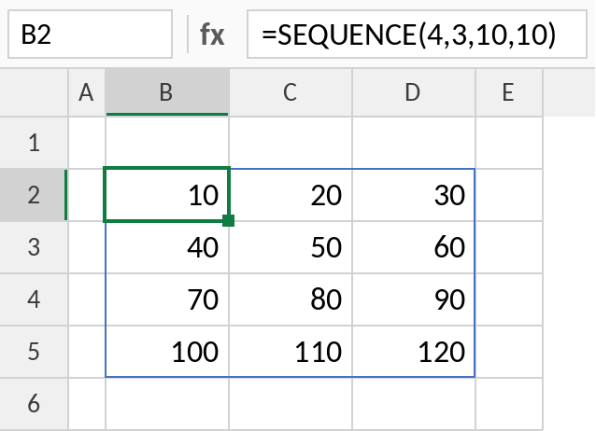This screenshot has width=596, height=431.
Task: Click empty cell C6
Action: tap(291, 403)
